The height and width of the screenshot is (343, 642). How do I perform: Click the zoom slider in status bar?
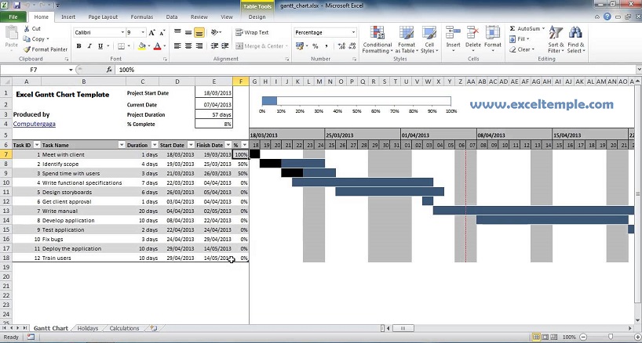(610, 337)
